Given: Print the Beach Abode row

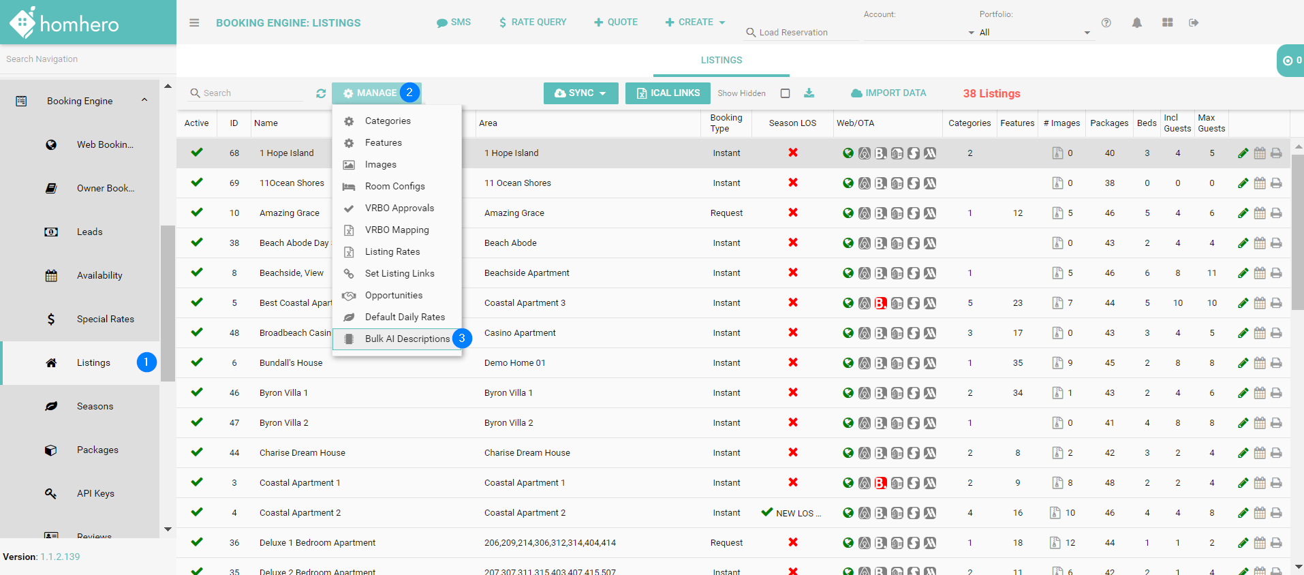Looking at the screenshot, I should click(x=1276, y=243).
